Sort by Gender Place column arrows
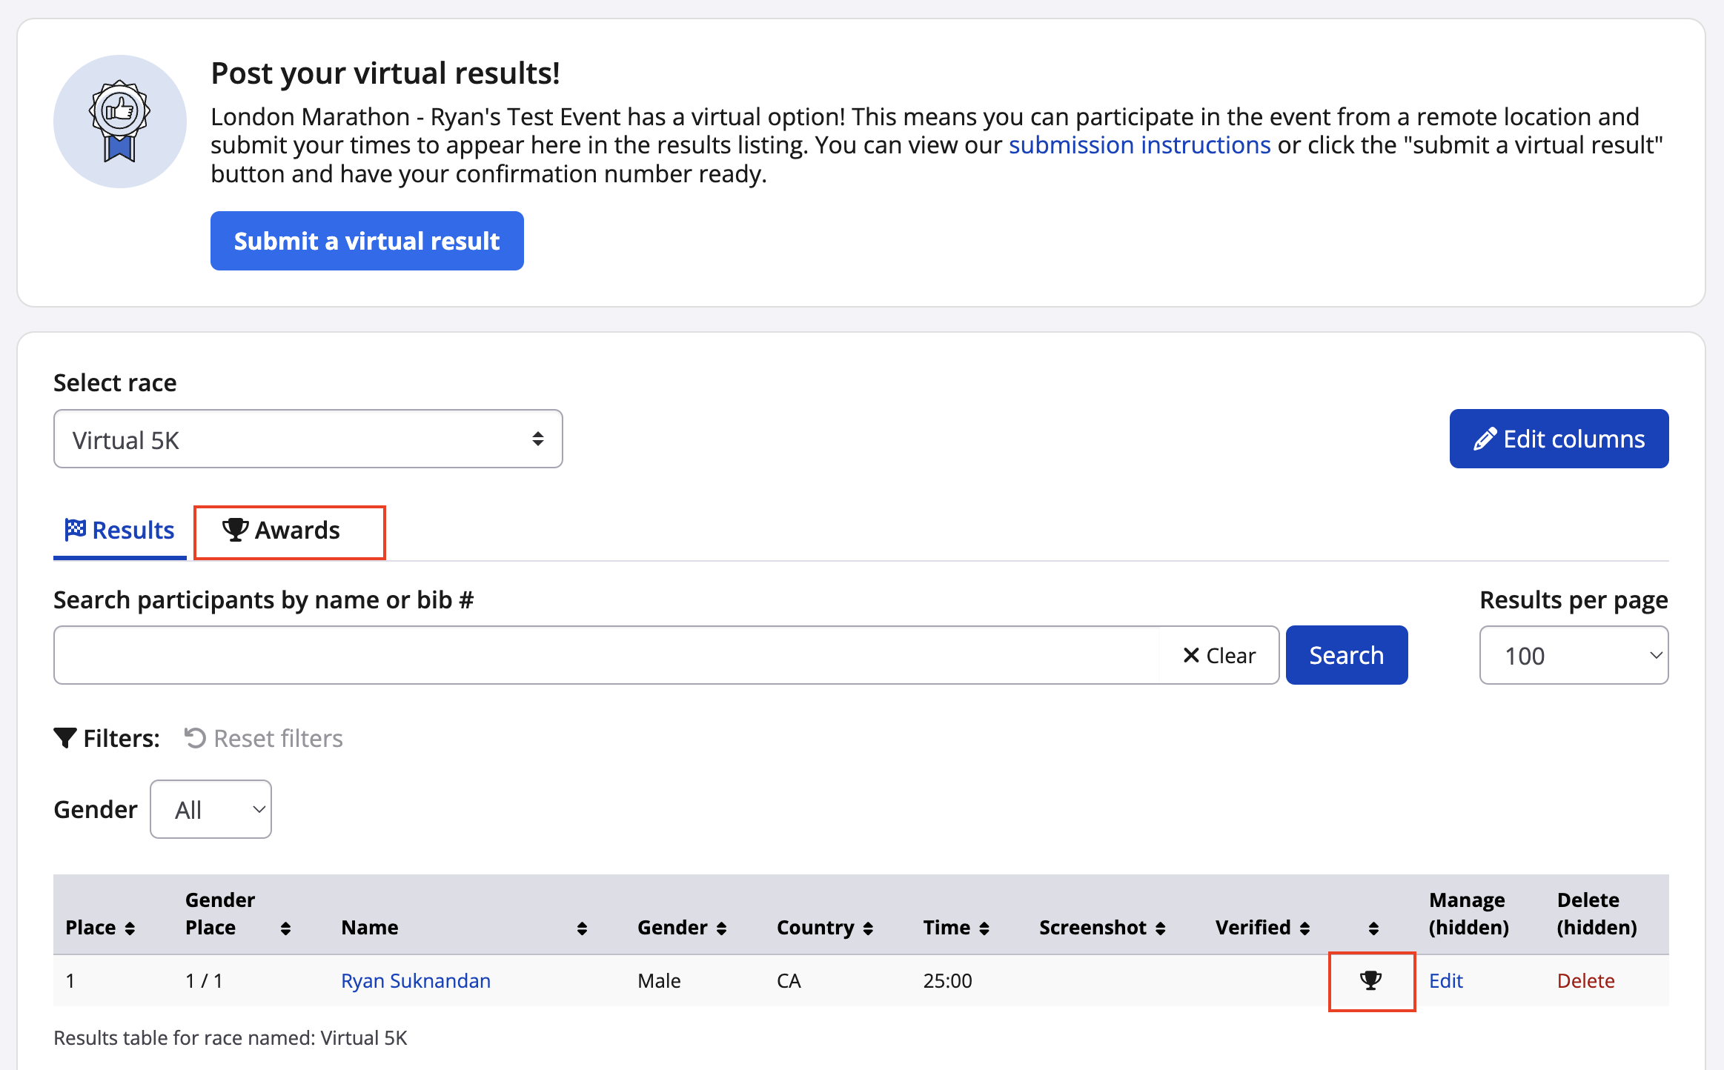This screenshot has width=1724, height=1070. 285,928
